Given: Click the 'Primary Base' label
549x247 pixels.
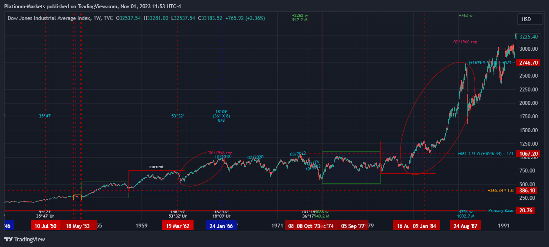Looking at the screenshot, I should pyautogui.click(x=501, y=211).
